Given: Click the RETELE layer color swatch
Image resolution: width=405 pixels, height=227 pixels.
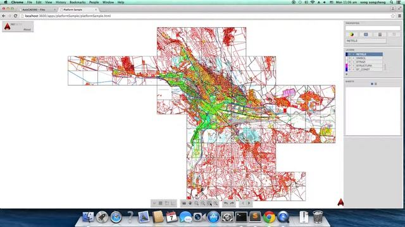Looking at the screenshot, I should pos(347,54).
